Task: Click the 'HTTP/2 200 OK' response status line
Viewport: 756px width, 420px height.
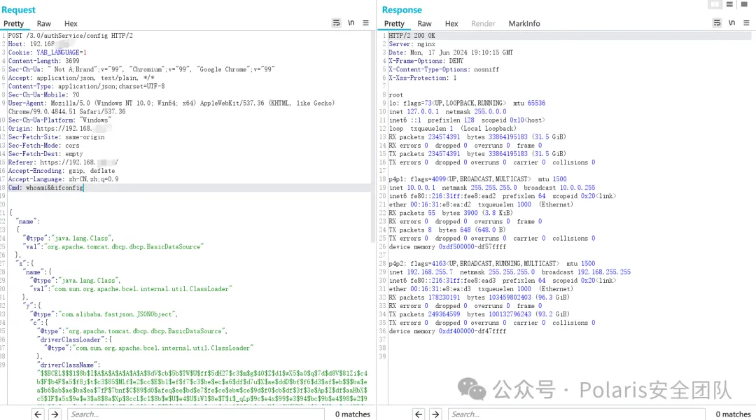Action: tap(412, 36)
